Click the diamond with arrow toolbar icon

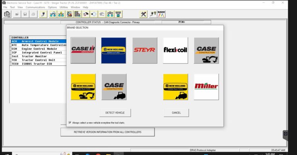(x=94, y=14)
